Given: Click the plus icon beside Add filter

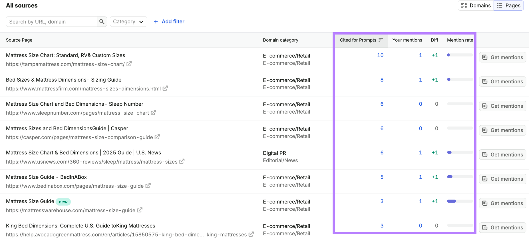Looking at the screenshot, I should click(x=156, y=22).
